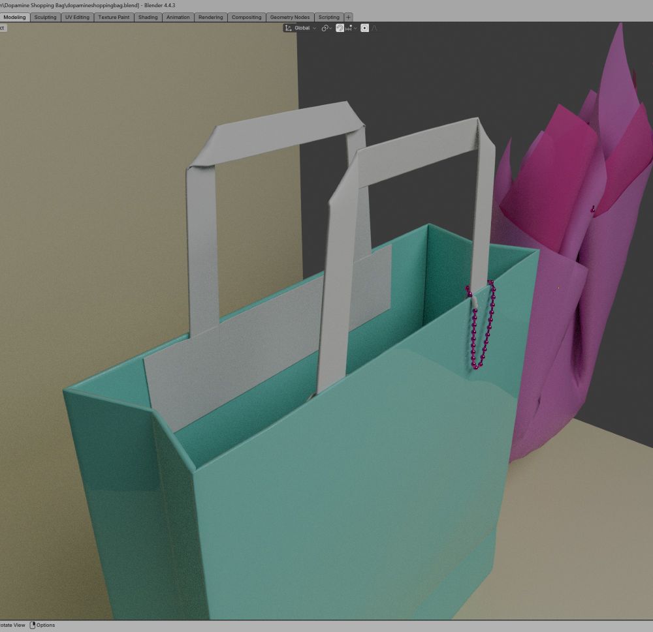Click the Options page icon in the status bar

point(32,625)
